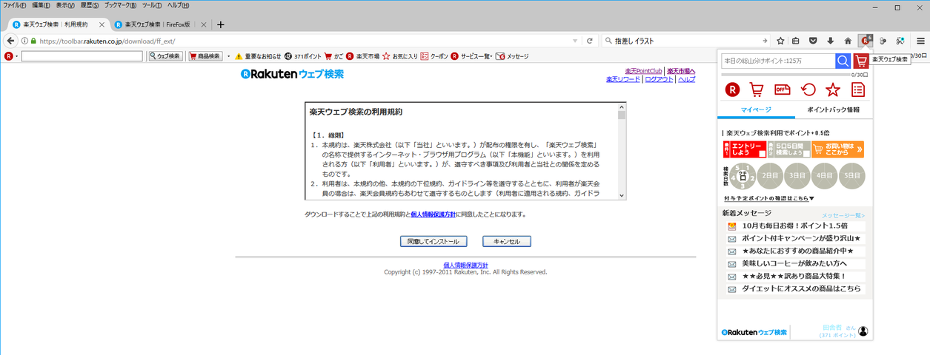This screenshot has height=355, width=930.
Task: Click the Rakuten toolbar search input field
Action: (x=82, y=56)
